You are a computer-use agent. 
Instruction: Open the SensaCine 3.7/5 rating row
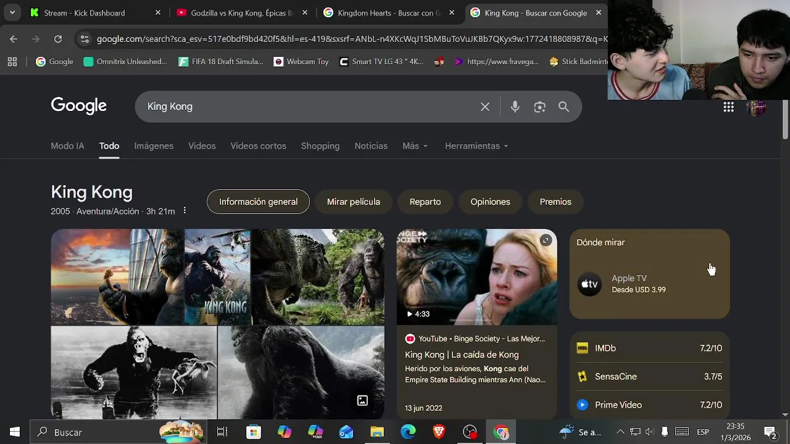pyautogui.click(x=649, y=377)
